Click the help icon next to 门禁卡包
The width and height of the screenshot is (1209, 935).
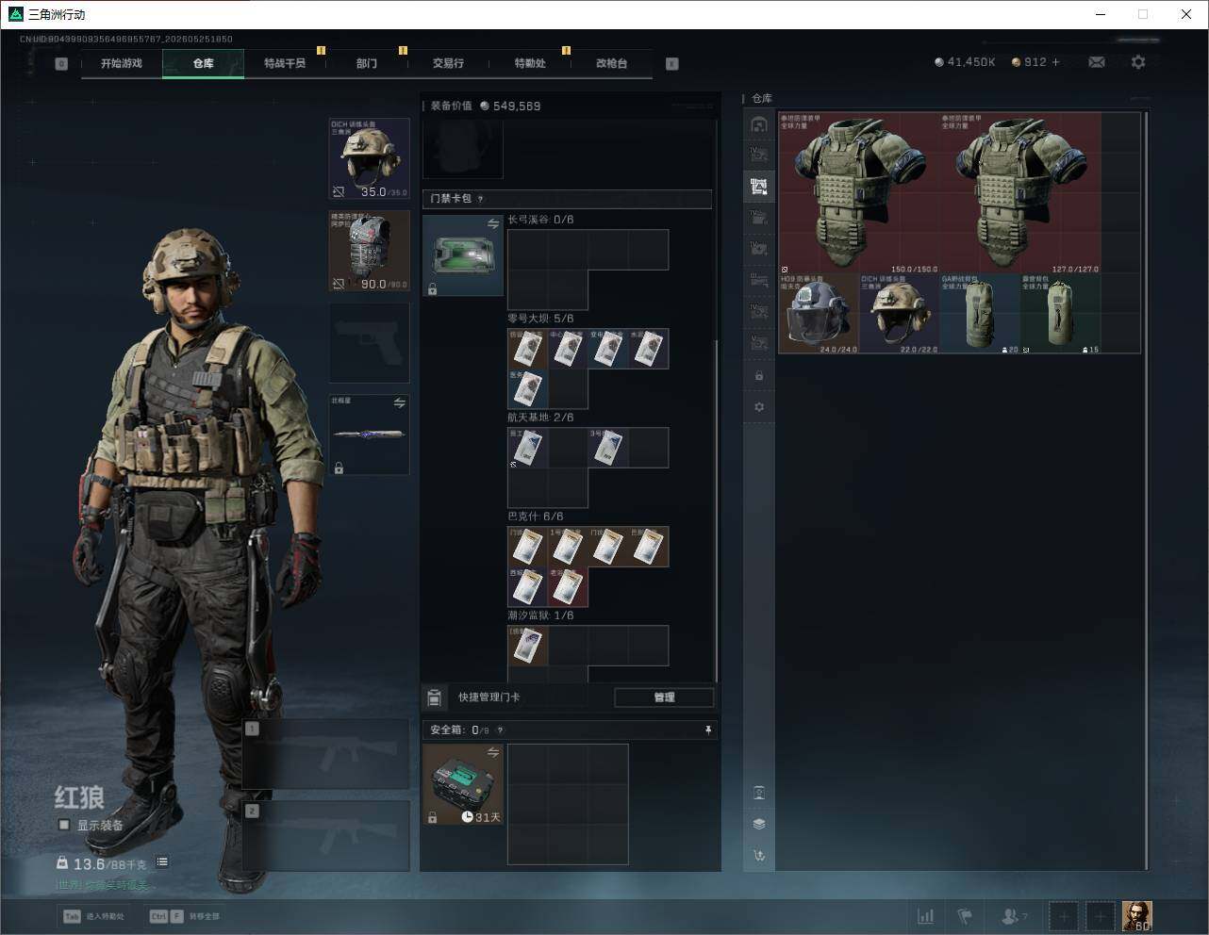click(480, 199)
